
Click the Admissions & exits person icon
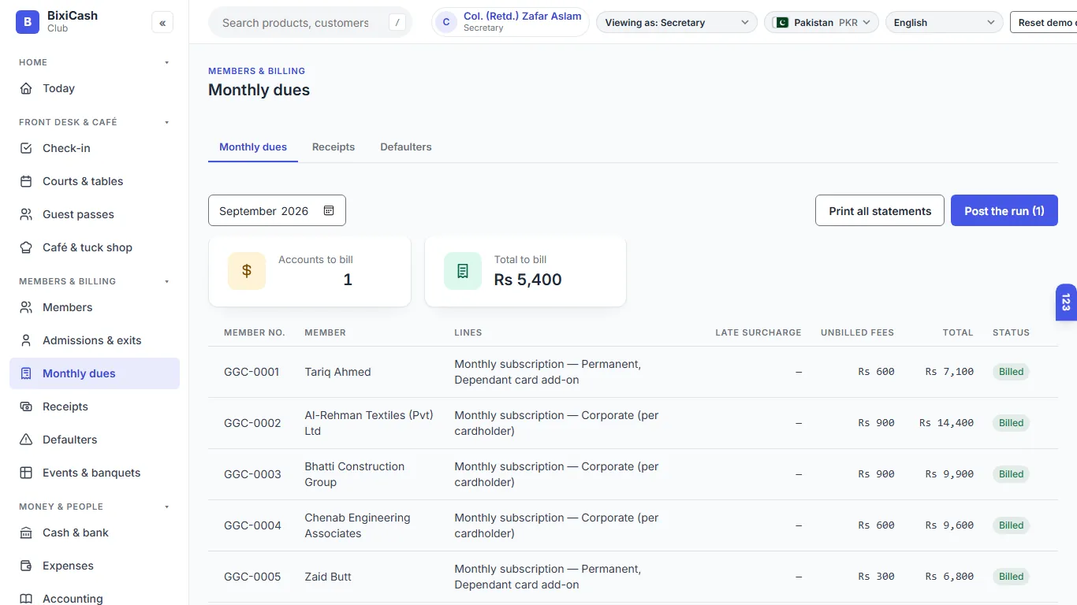point(26,340)
